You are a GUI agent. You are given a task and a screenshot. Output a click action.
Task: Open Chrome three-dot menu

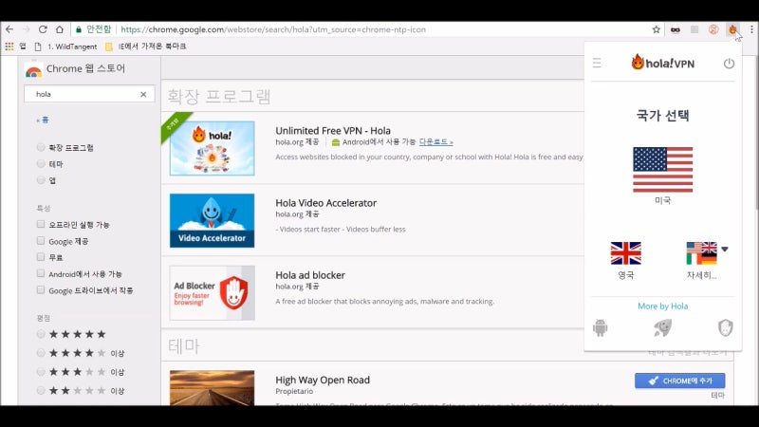point(751,29)
